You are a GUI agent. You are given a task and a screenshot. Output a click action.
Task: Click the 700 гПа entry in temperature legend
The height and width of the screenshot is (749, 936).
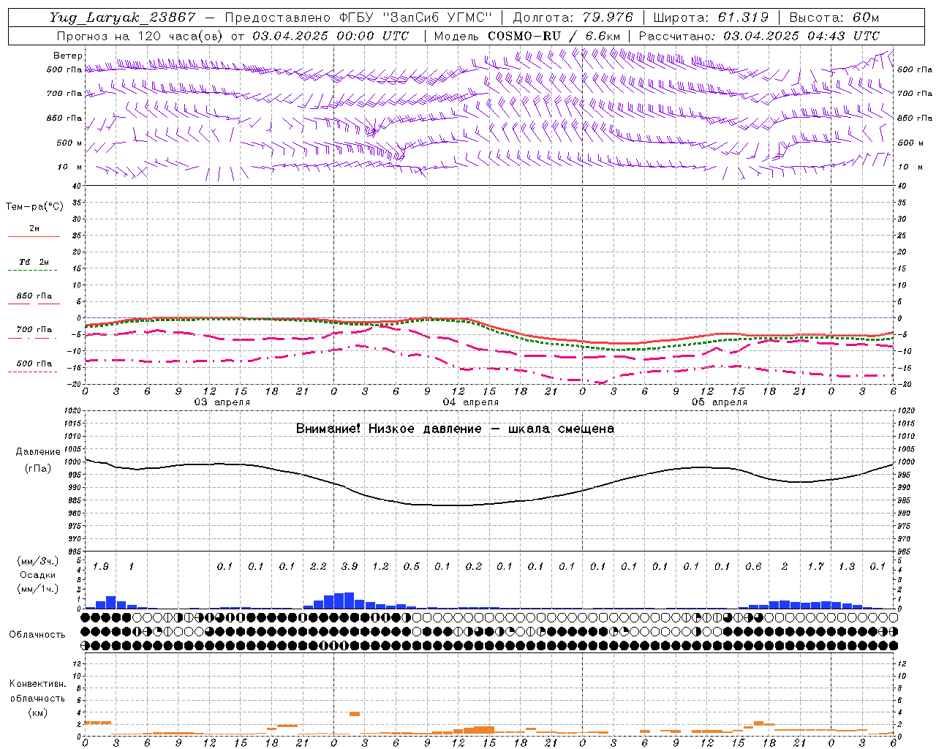click(34, 330)
